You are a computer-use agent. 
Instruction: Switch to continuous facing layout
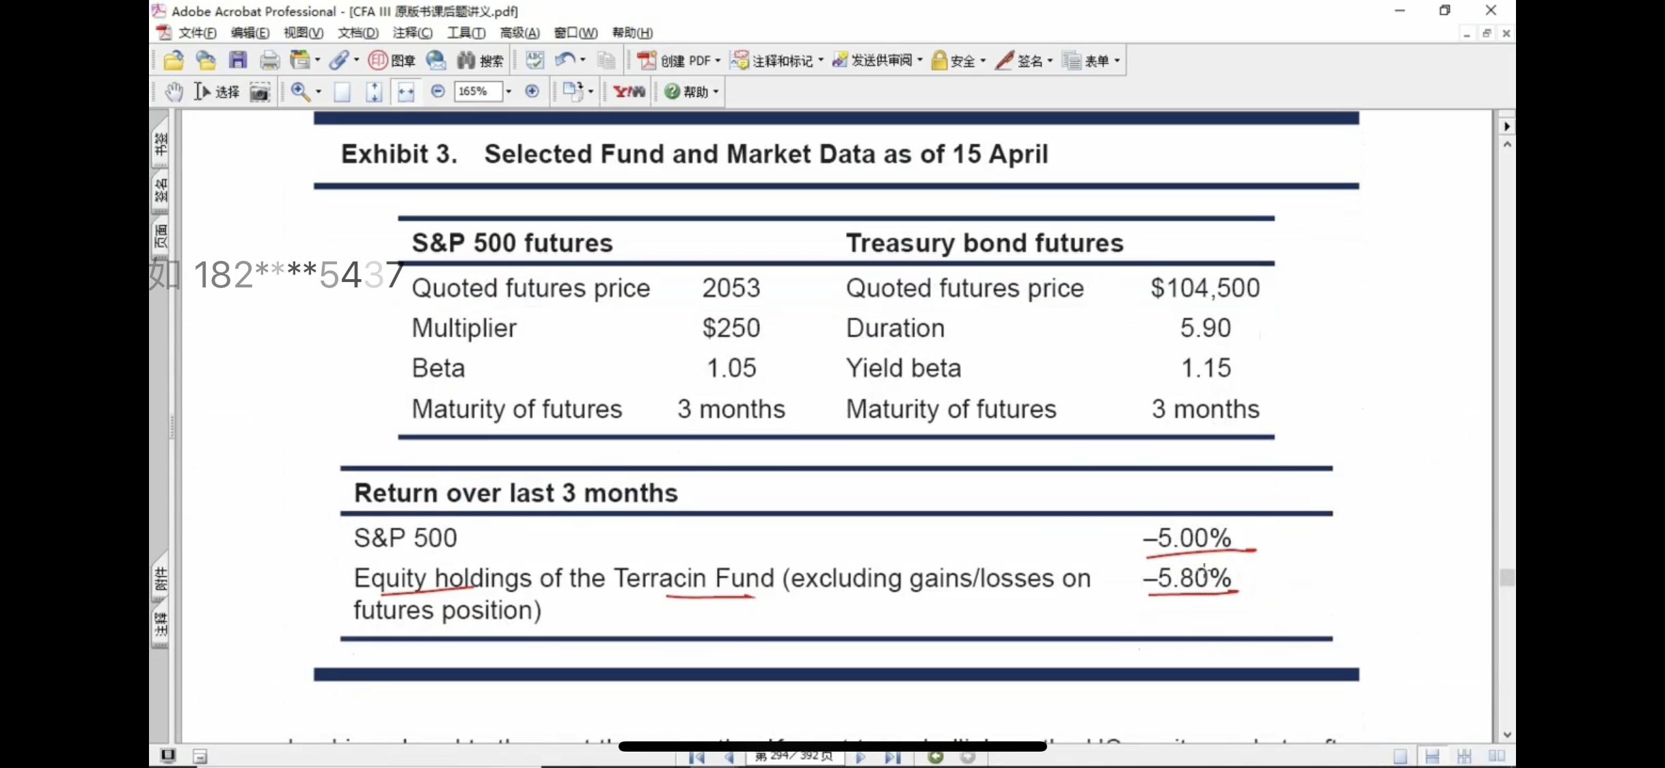1464,756
